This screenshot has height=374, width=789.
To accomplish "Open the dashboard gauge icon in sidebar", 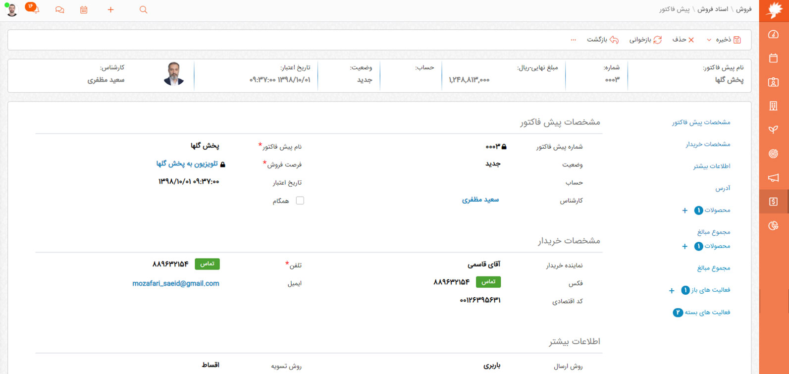I will coord(773,35).
